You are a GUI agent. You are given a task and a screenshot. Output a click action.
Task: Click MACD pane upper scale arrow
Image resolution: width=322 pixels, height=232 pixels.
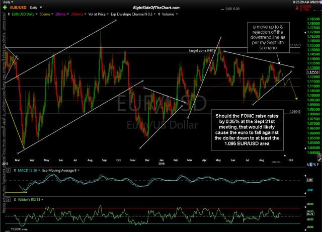pyautogui.click(x=305, y=176)
